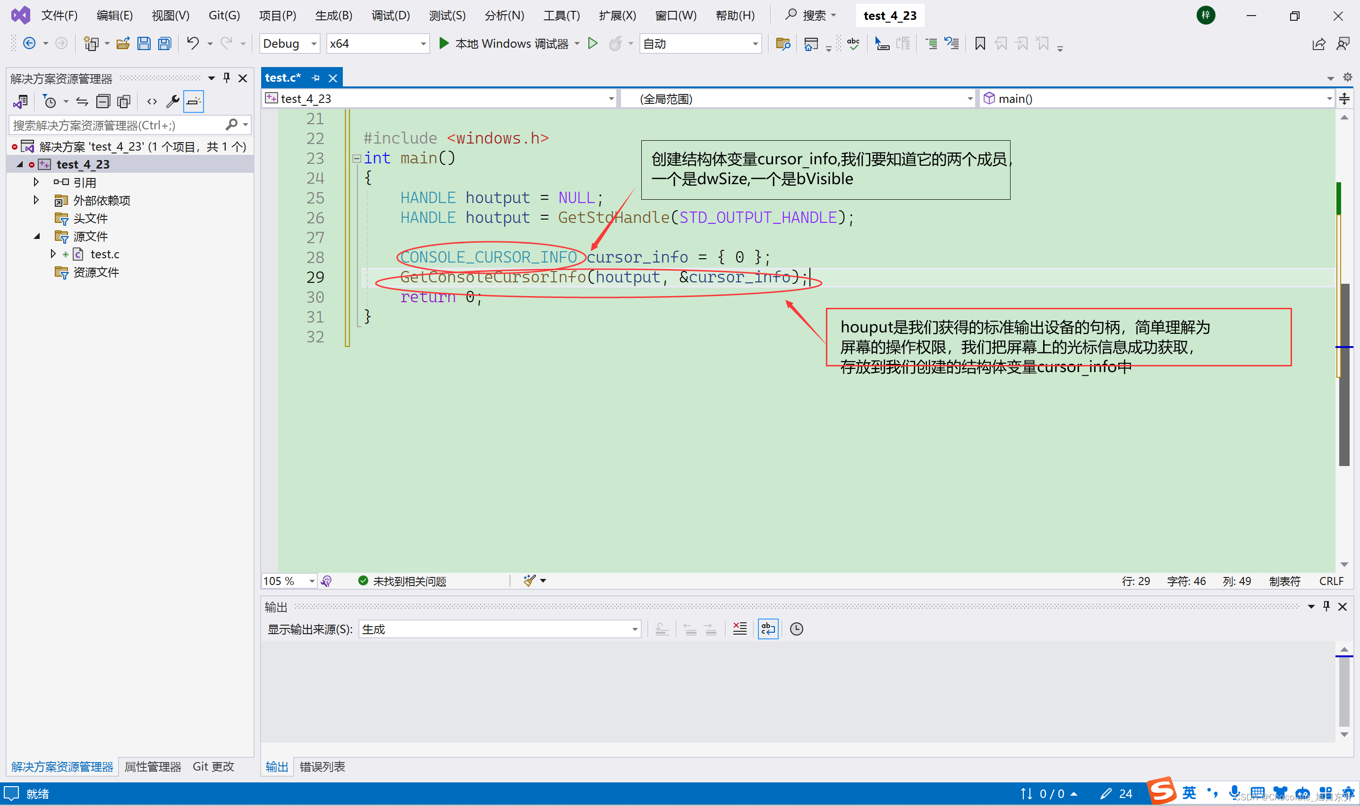Image resolution: width=1360 pixels, height=806 pixels.
Task: Click the Sogou input method S icon
Action: [1162, 791]
